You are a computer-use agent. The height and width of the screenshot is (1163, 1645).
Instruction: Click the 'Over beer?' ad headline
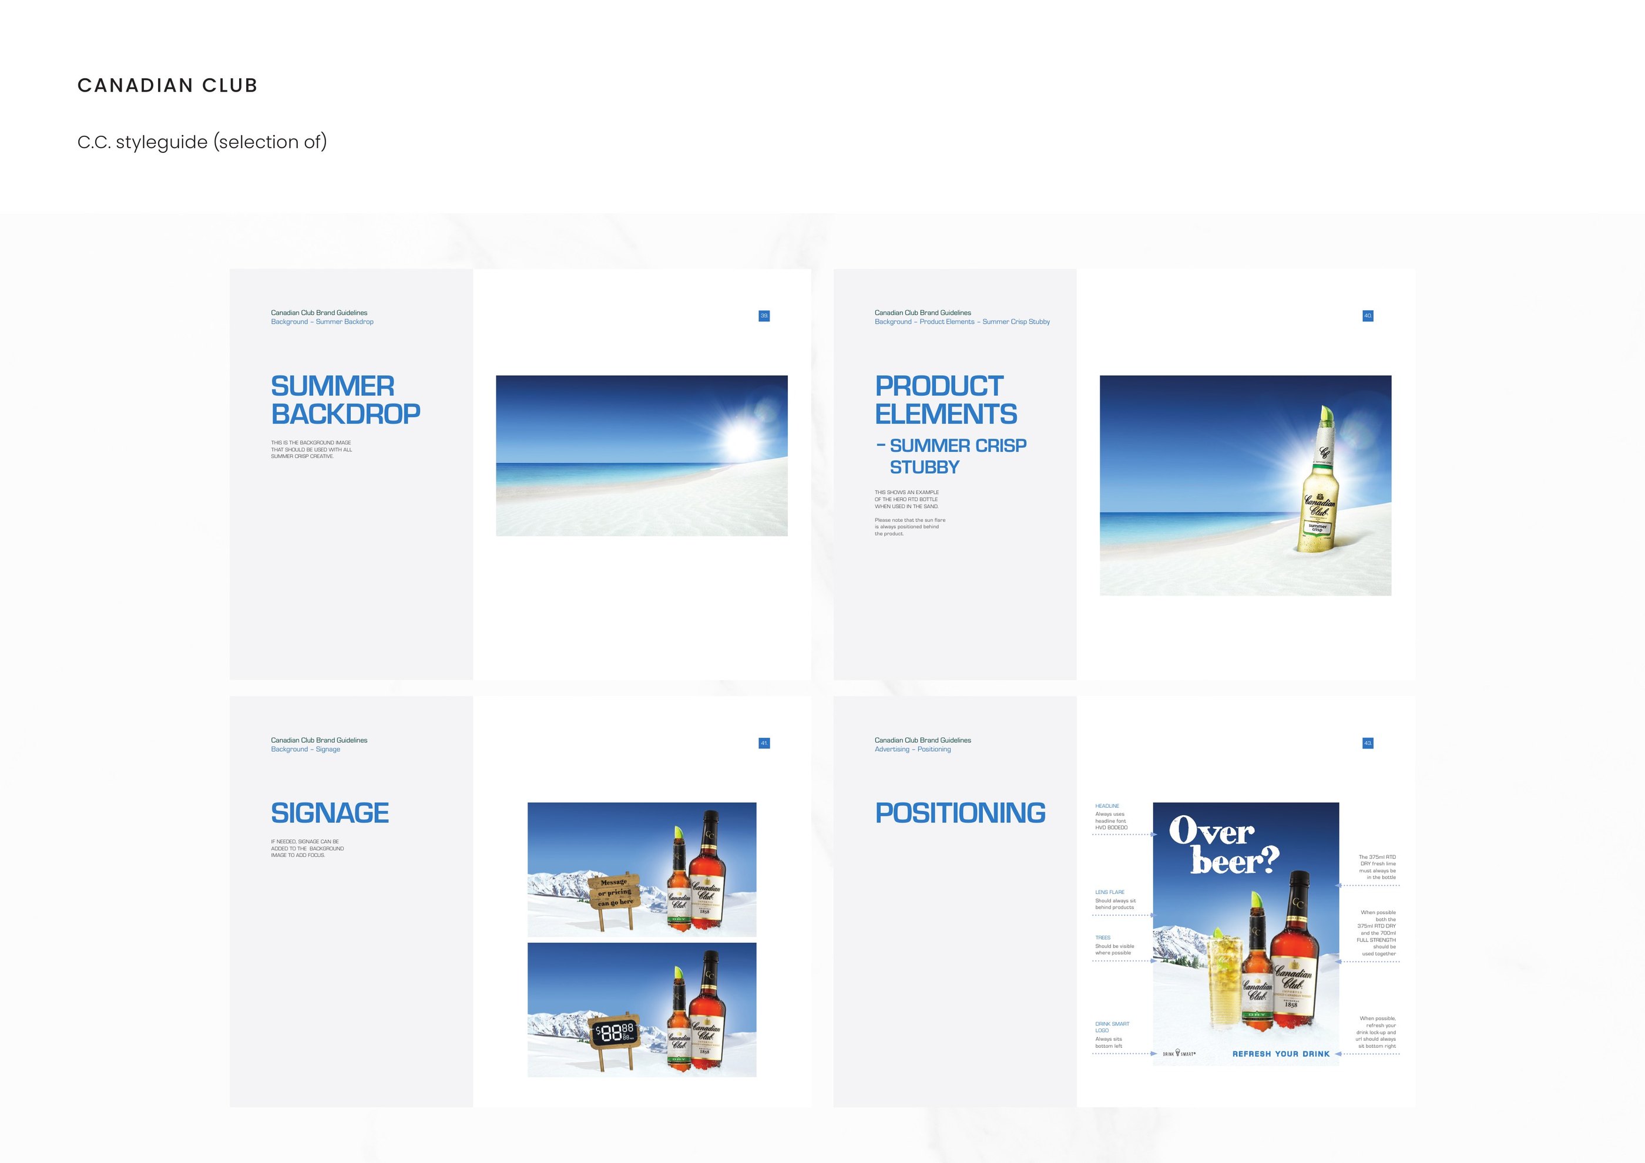pyautogui.click(x=1224, y=846)
